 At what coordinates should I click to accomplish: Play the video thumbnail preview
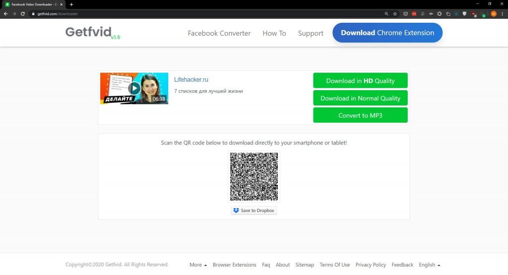click(x=134, y=88)
